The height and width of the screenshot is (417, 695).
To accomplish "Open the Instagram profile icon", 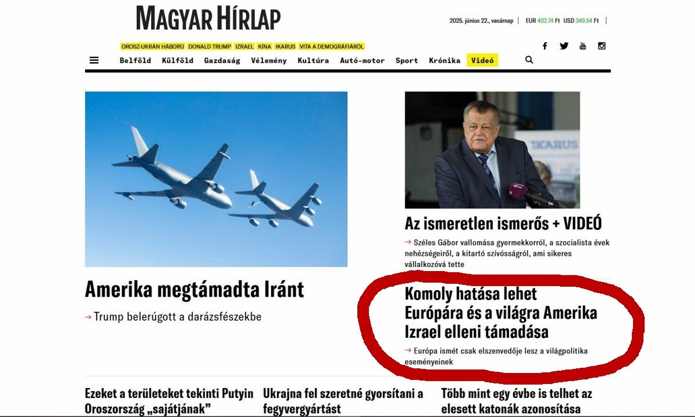I will pyautogui.click(x=602, y=46).
